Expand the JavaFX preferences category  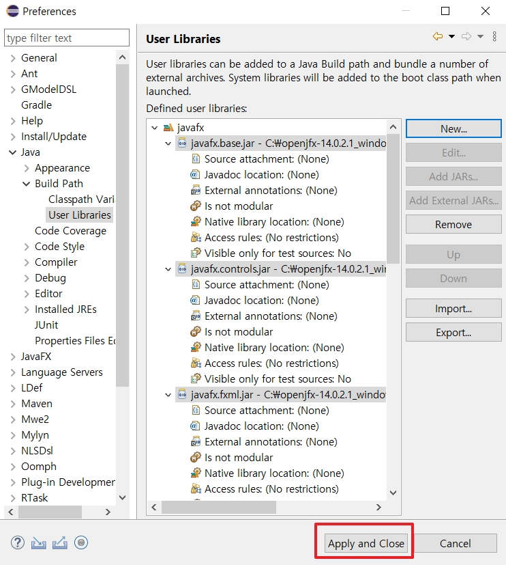pos(13,357)
